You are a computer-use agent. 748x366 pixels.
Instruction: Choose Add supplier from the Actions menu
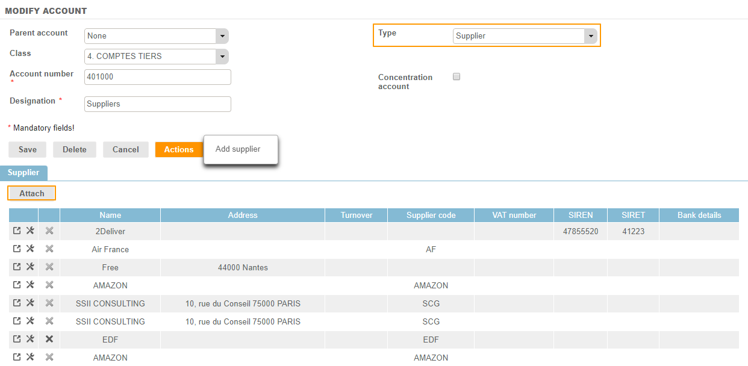(x=238, y=149)
